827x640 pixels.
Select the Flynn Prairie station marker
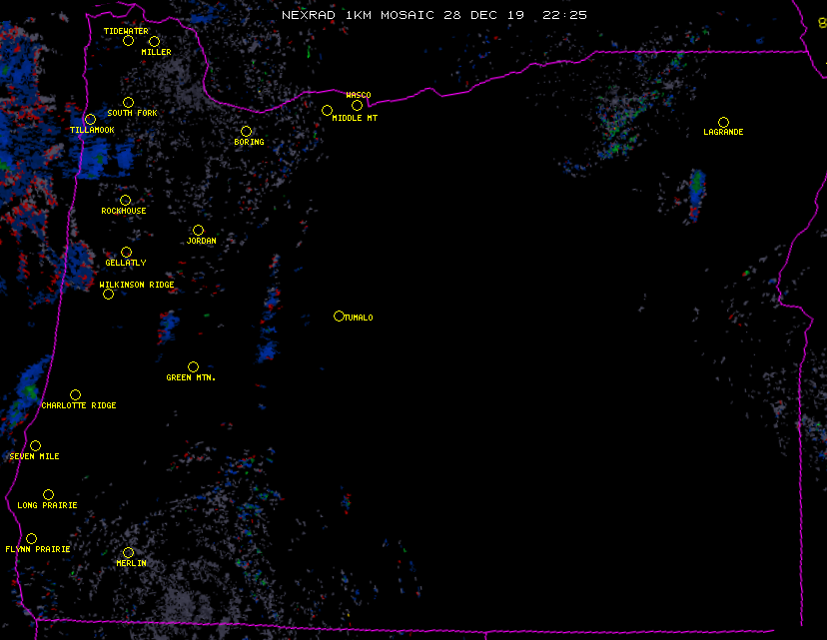point(31,539)
